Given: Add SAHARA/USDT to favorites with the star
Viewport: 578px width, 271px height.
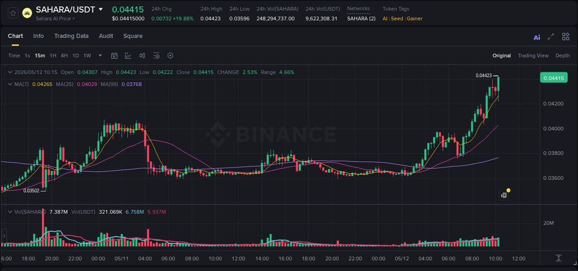Looking at the screenshot, I should [13, 13].
